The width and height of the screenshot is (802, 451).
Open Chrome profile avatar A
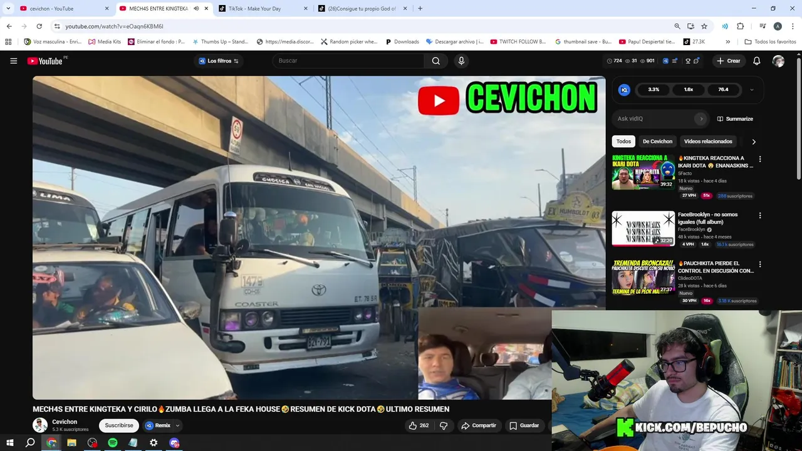click(778, 26)
